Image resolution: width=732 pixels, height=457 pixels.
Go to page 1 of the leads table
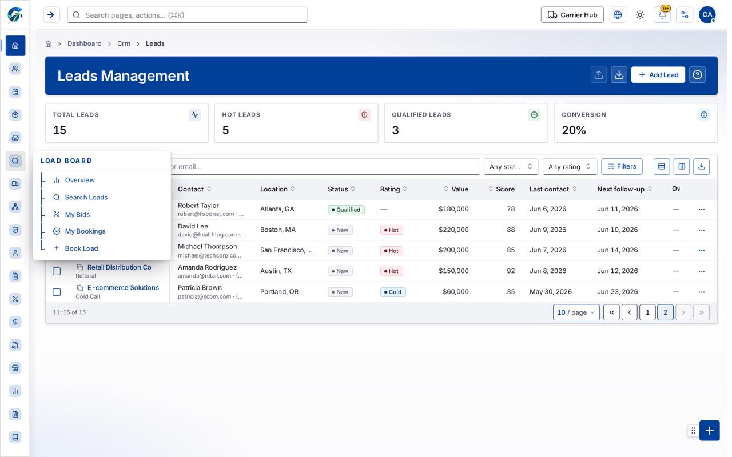pos(647,312)
